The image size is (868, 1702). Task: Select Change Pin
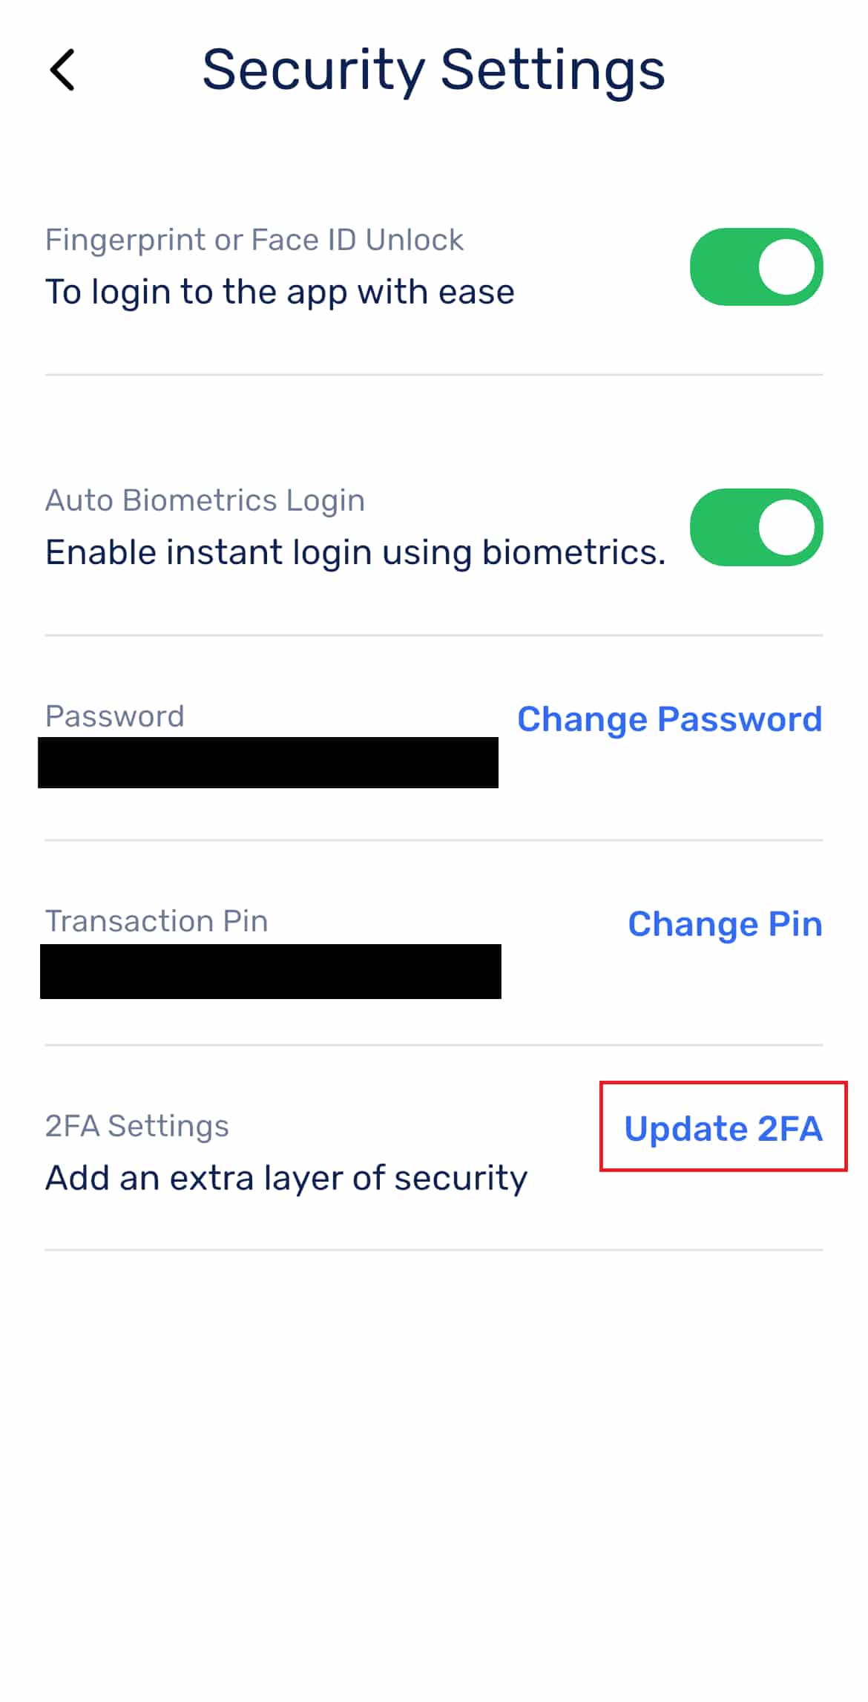click(724, 924)
